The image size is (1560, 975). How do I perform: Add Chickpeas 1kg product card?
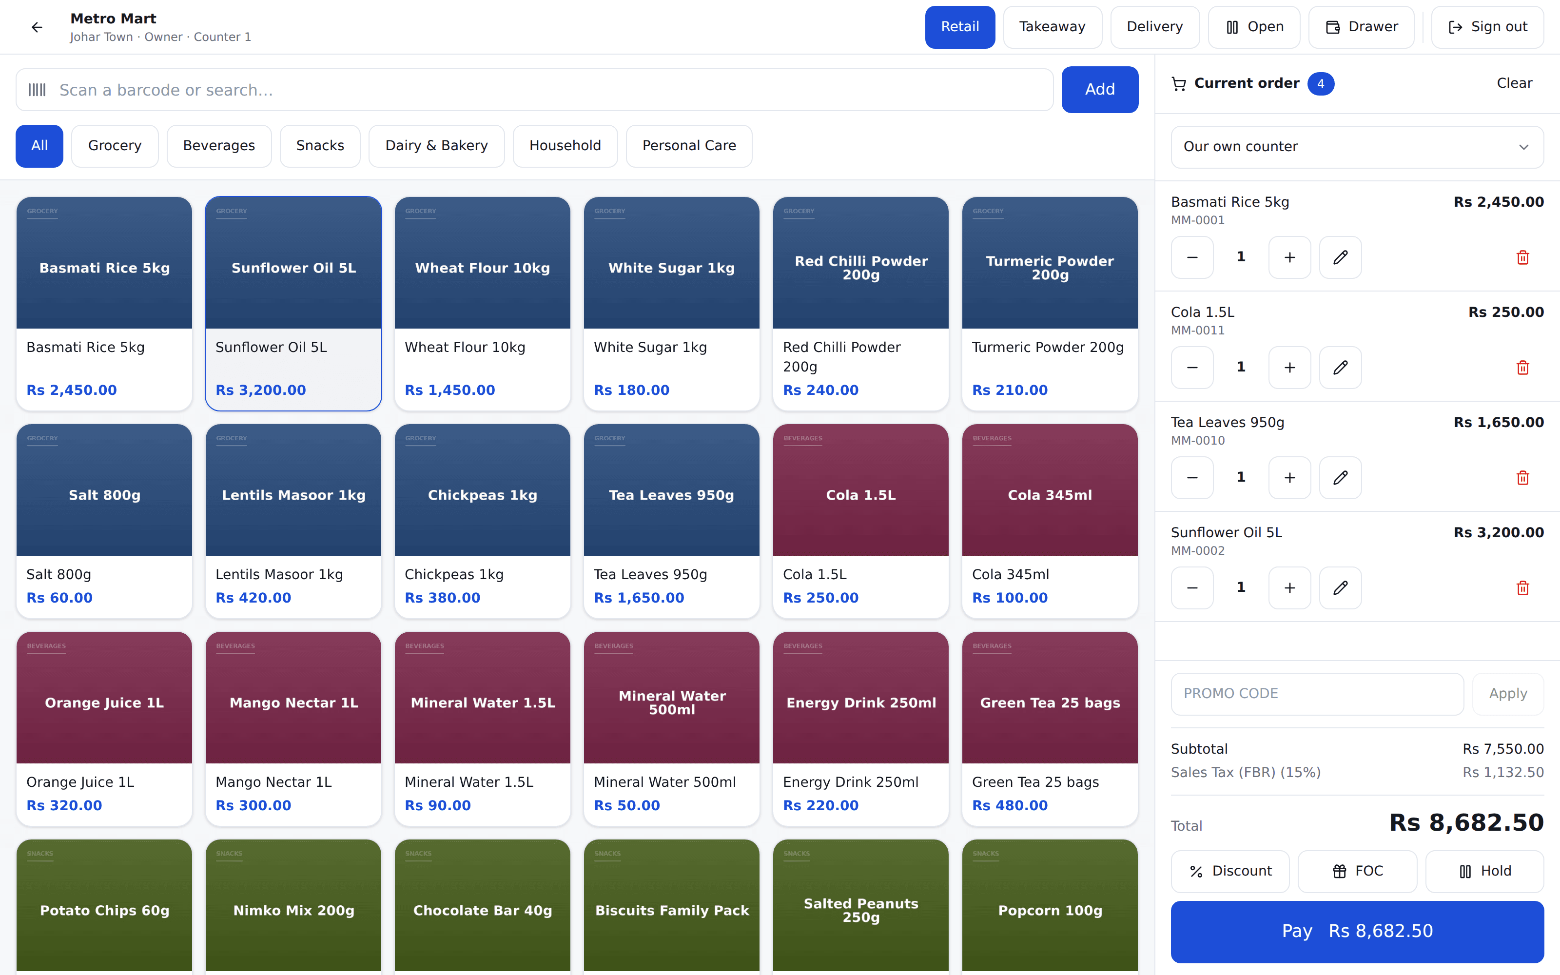click(482, 521)
